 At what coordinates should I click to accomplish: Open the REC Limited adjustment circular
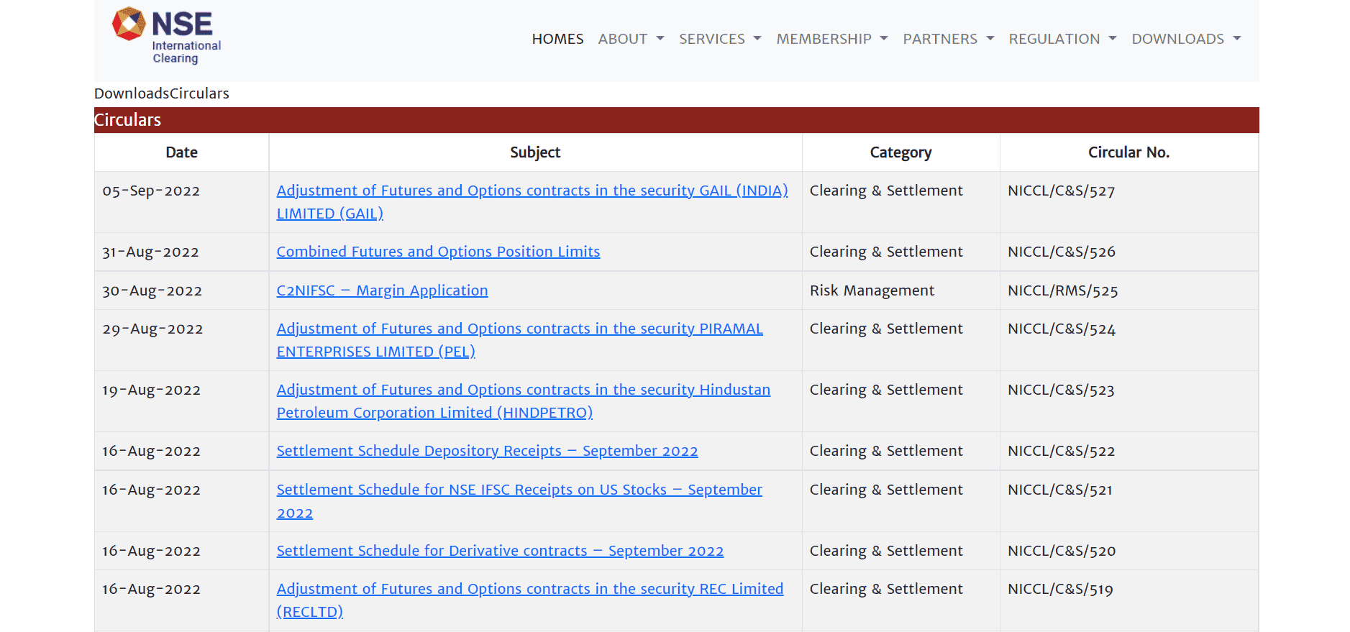pos(530,600)
